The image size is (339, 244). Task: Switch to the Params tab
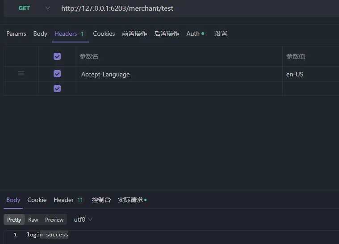pos(16,34)
